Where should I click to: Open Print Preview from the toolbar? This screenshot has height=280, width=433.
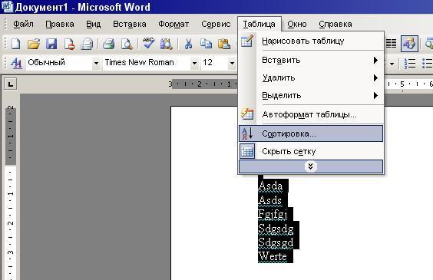point(127,44)
